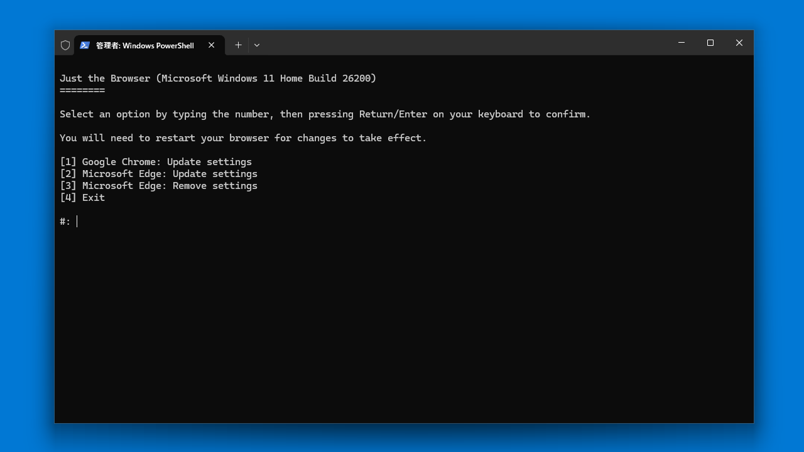Click option 2 Microsoft Edge: Update settings
This screenshot has width=804, height=452.
[x=158, y=174]
